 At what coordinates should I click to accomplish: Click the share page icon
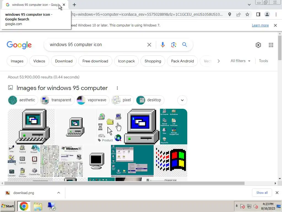238,14
